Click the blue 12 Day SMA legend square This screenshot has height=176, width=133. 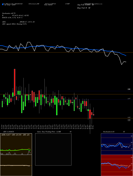point(3,5)
